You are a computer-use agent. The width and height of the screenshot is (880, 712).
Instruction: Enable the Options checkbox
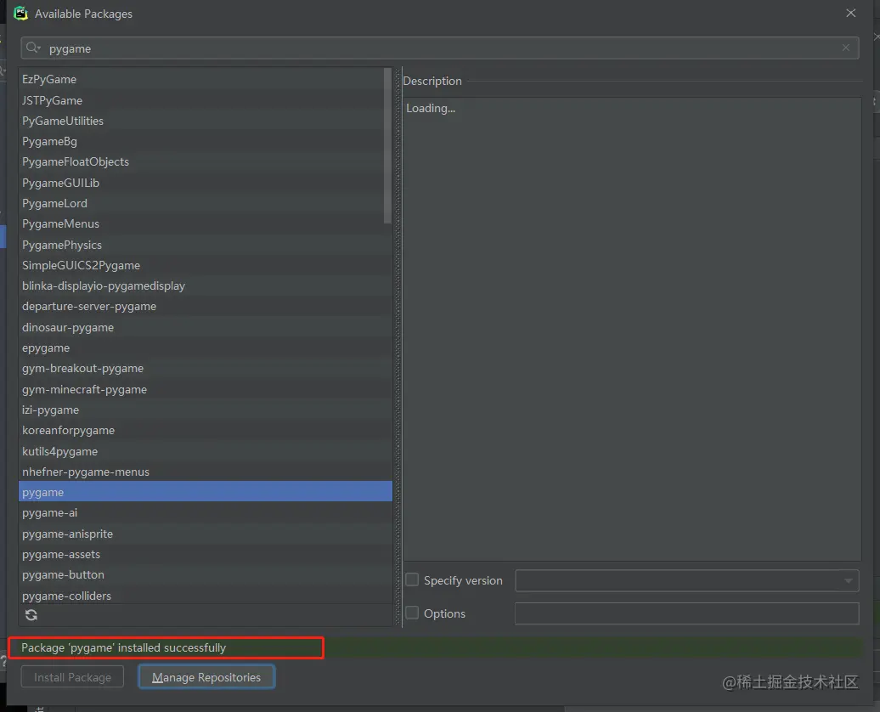(412, 613)
